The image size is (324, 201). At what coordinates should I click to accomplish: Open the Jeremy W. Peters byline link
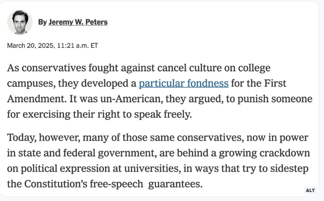coord(78,22)
